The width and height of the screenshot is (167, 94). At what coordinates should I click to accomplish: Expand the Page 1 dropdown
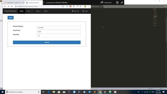(x=29, y=11)
